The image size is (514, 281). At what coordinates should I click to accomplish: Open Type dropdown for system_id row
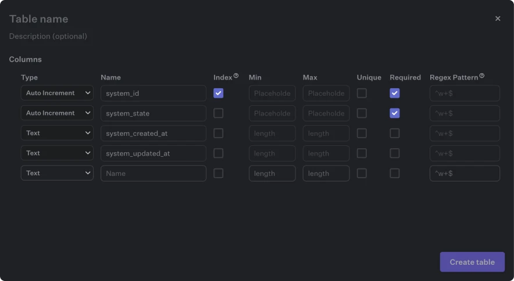(57, 93)
